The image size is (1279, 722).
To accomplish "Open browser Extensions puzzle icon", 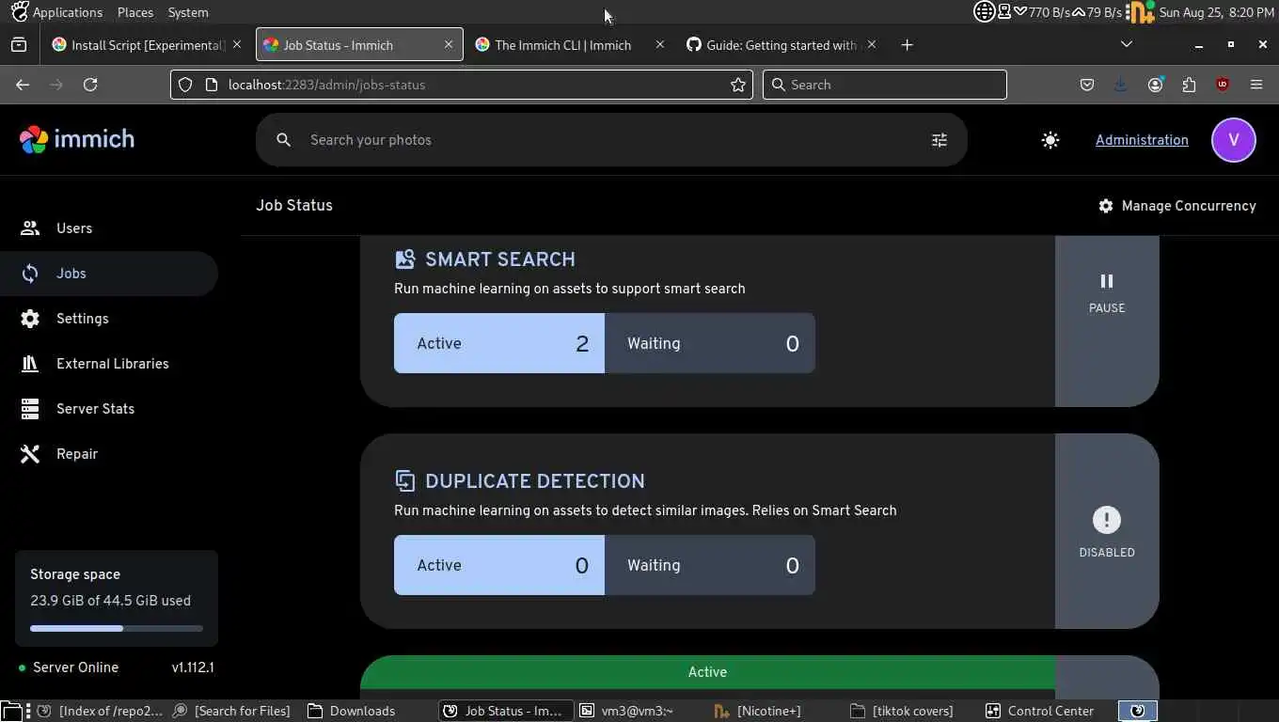I will point(1189,85).
